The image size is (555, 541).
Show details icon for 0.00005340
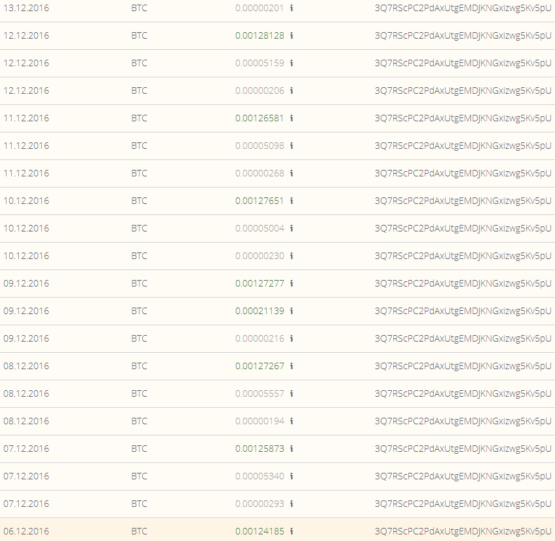[x=292, y=476]
